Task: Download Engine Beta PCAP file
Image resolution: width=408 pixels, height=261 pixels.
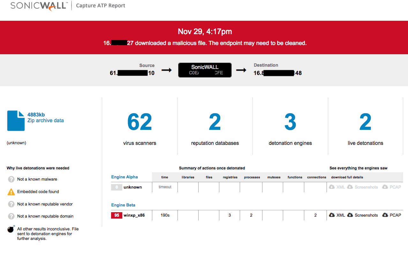Action: [395, 215]
